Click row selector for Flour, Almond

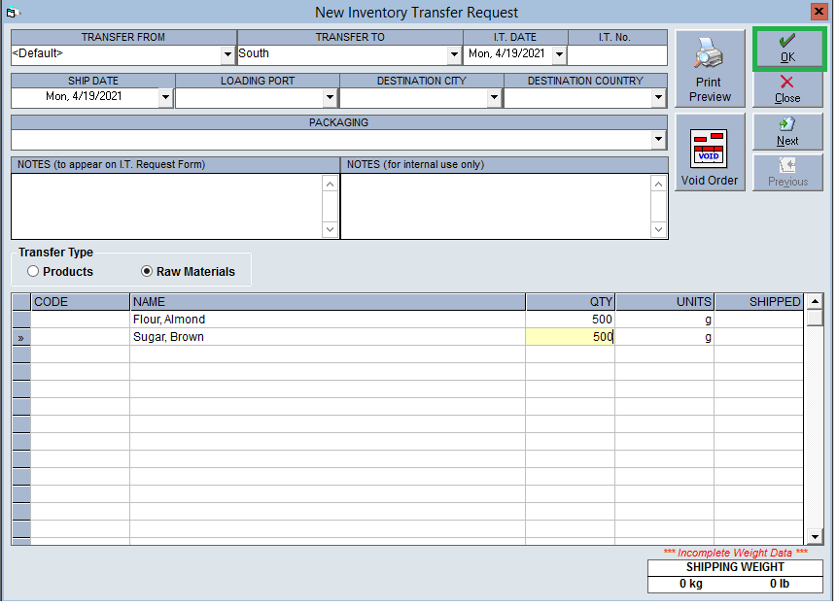pyautogui.click(x=21, y=320)
